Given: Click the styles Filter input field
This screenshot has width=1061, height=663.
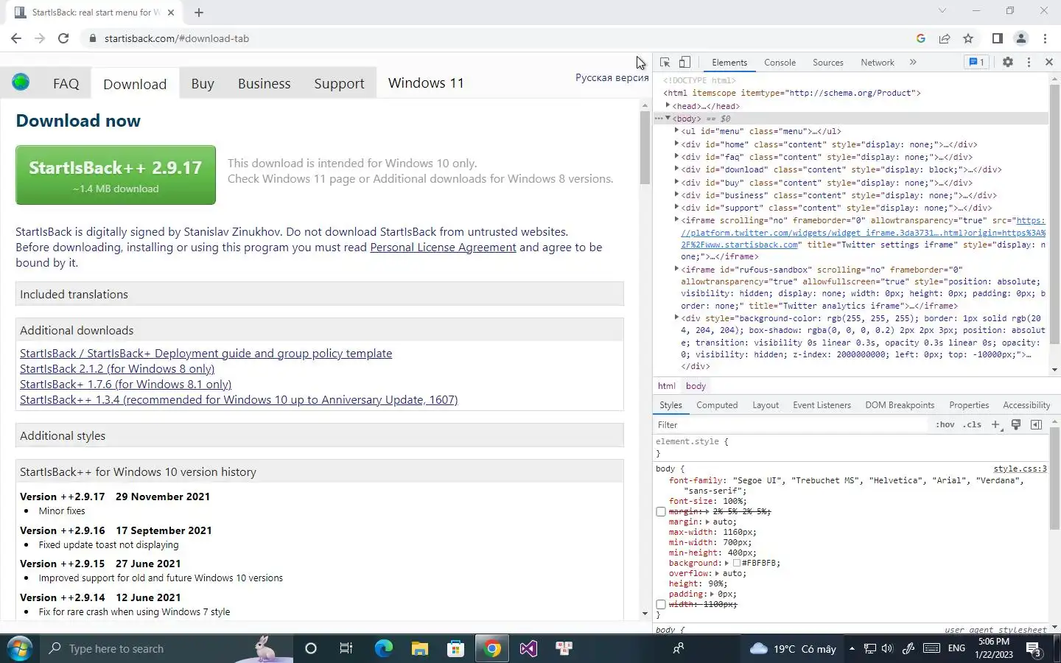Looking at the screenshot, I should pos(792,425).
